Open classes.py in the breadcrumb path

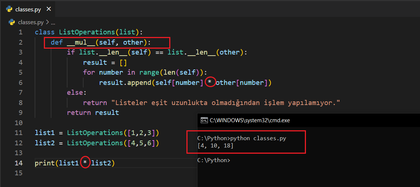pyautogui.click(x=31, y=22)
